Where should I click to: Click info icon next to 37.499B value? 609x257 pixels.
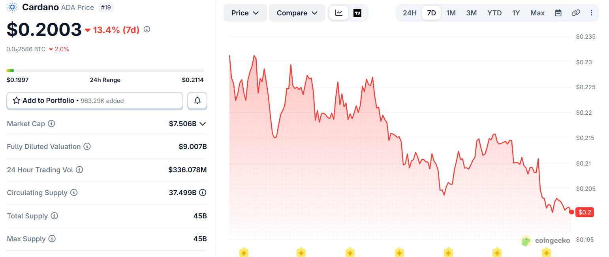coord(203,193)
